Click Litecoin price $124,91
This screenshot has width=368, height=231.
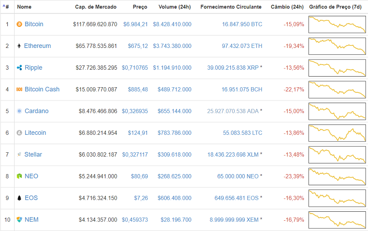tap(138, 133)
